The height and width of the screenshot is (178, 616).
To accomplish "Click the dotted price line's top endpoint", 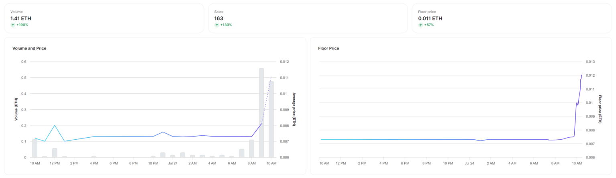I will (x=271, y=77).
